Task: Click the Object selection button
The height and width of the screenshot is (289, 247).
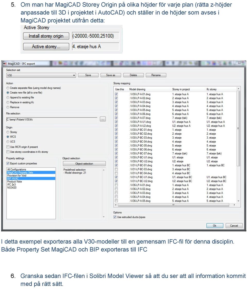Action: click(x=84, y=163)
